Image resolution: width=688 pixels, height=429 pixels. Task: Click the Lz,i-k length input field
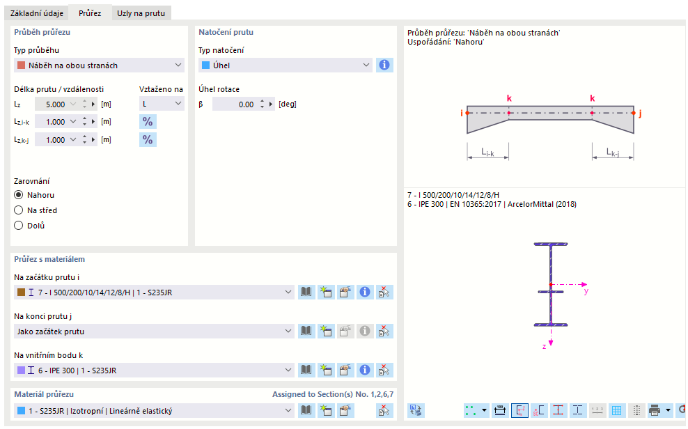coord(52,121)
